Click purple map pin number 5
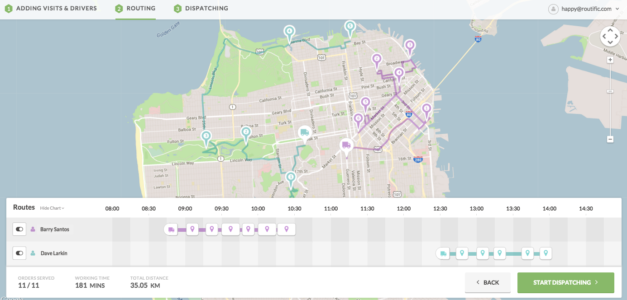The image size is (627, 300). 365,104
